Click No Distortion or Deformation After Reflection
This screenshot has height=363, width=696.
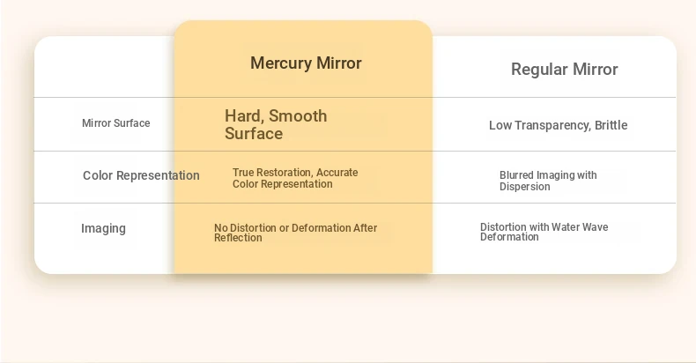(x=296, y=233)
